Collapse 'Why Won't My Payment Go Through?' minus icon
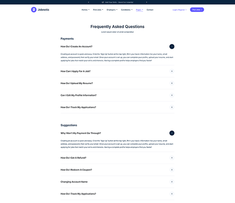 172,133
